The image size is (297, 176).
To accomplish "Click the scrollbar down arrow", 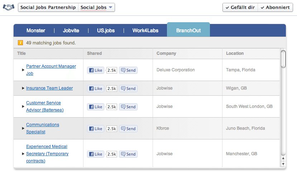I will point(283,164).
